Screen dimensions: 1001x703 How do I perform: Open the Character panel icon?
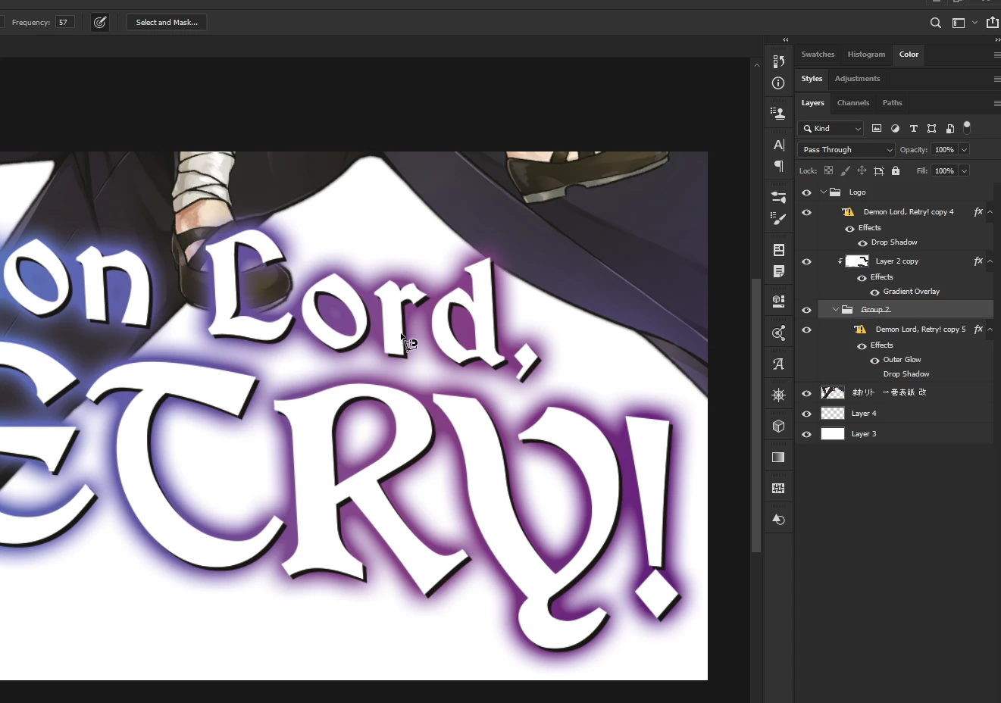tap(778, 145)
